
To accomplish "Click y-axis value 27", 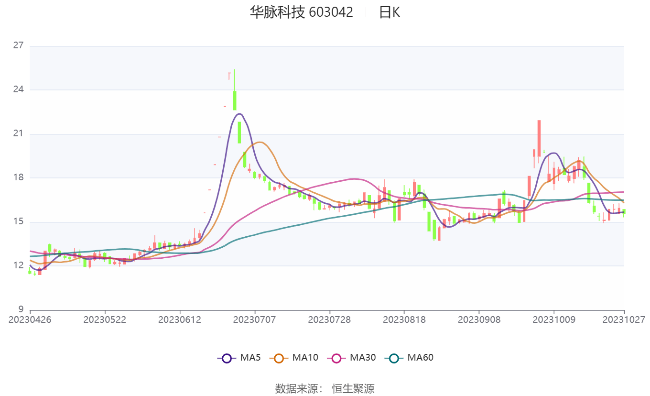I will click(18, 46).
